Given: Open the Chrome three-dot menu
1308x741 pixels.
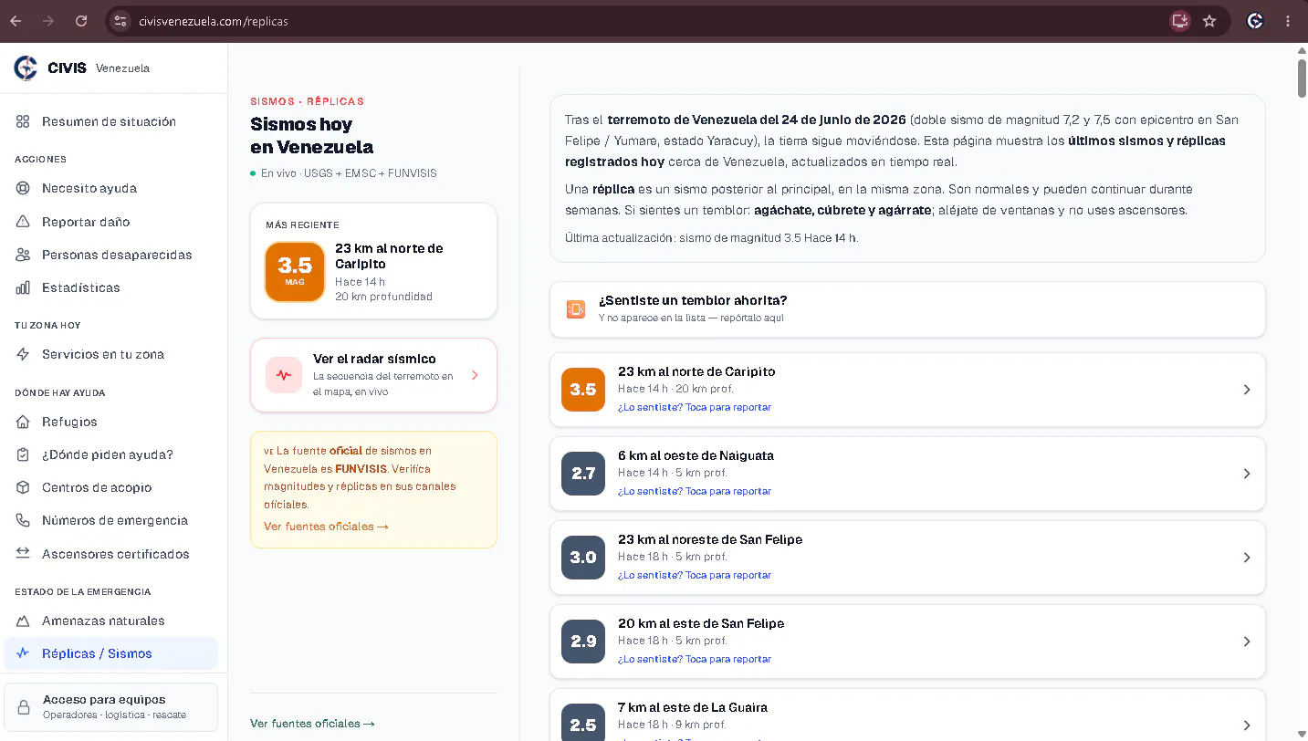Looking at the screenshot, I should click(1288, 21).
